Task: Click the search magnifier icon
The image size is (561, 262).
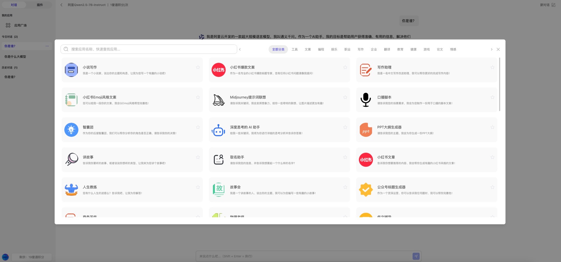Action: pyautogui.click(x=66, y=49)
